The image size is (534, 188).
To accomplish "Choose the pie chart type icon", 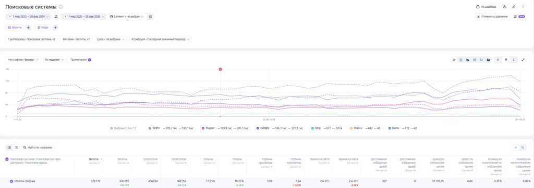I will 481,60.
